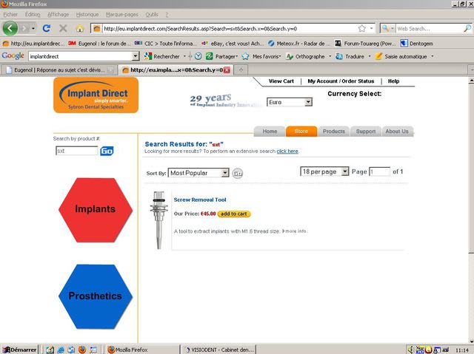Open the Marque-pages menu
Image resolution: width=474 pixels, height=354 pixels.
pyautogui.click(x=121, y=14)
